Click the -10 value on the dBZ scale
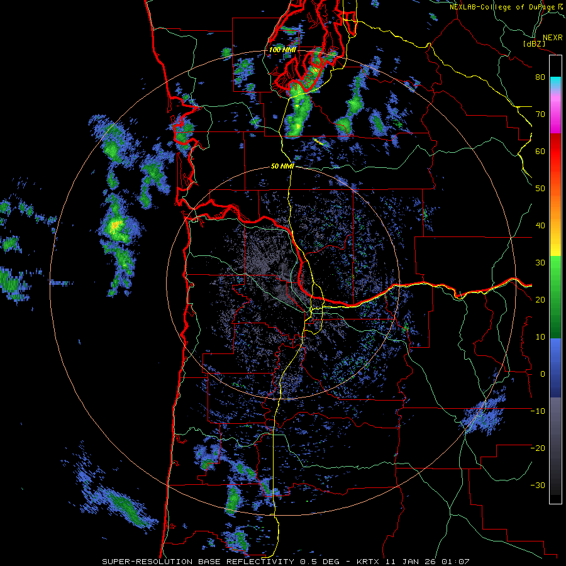 pos(538,411)
